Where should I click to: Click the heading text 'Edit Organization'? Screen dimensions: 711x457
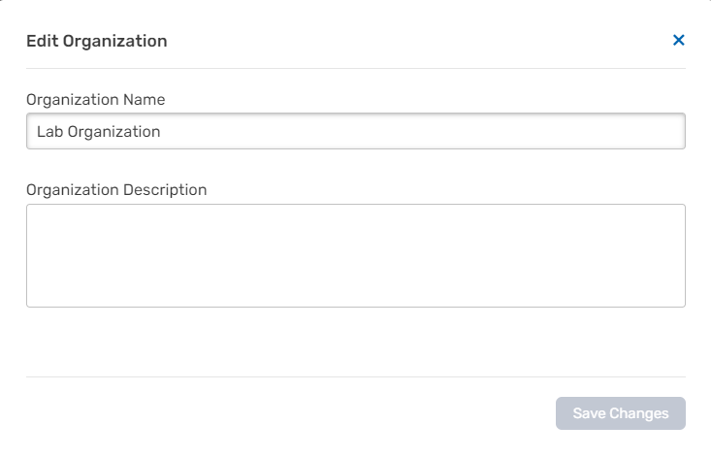coord(97,41)
